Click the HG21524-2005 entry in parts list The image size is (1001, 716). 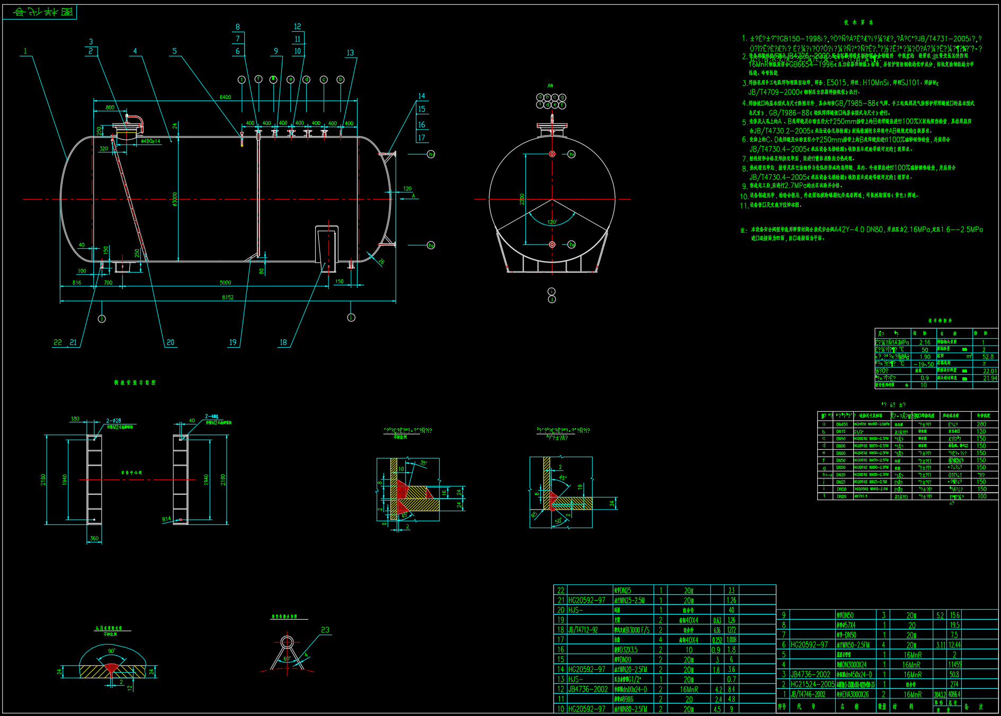[x=812, y=684]
